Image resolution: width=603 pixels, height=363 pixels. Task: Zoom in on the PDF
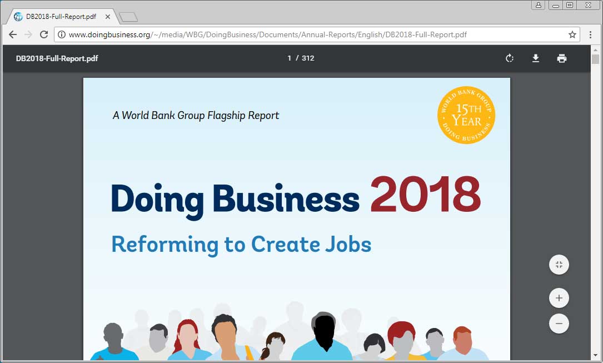coord(559,298)
